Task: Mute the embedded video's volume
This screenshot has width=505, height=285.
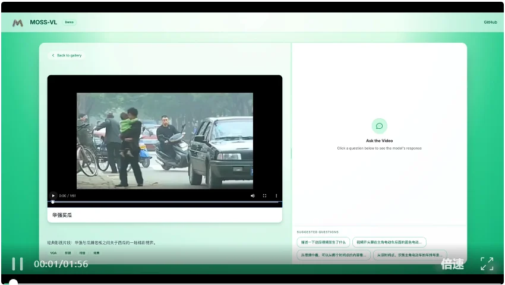Action: (252, 195)
